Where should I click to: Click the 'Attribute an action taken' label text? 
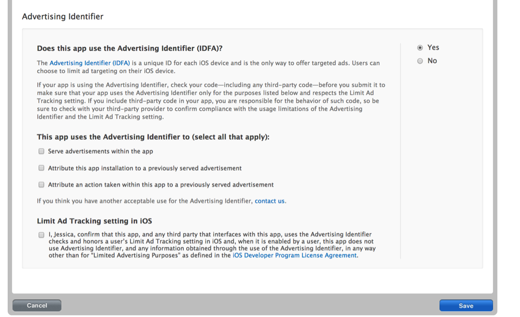pos(160,185)
